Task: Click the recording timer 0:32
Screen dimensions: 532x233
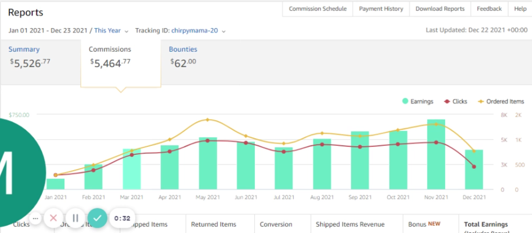Action: click(122, 218)
